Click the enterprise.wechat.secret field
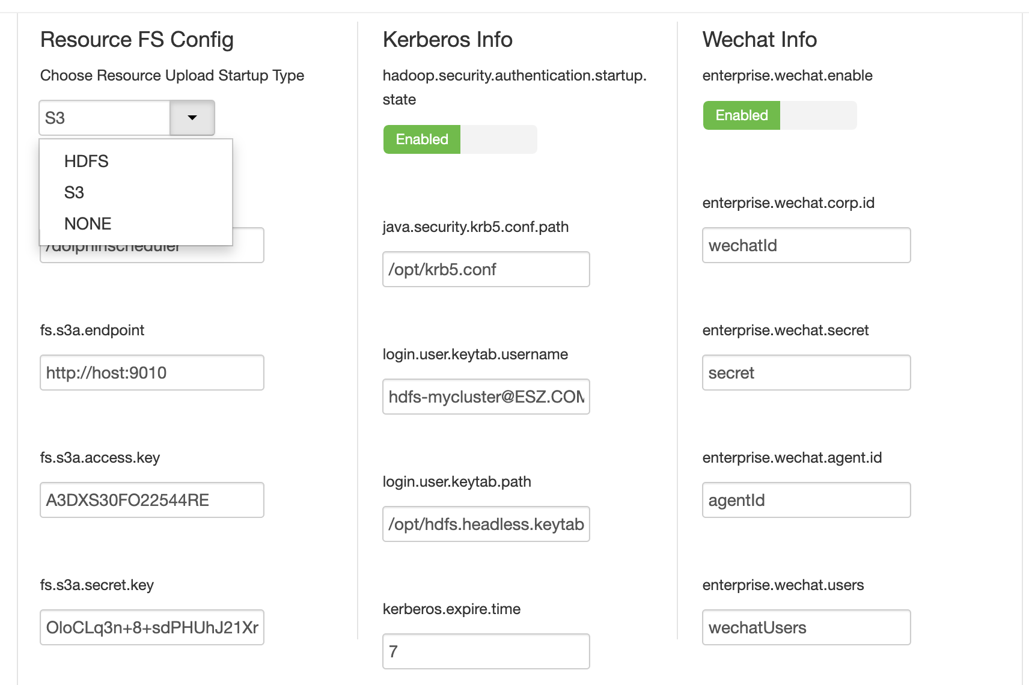Image resolution: width=1029 pixels, height=685 pixels. click(x=806, y=373)
